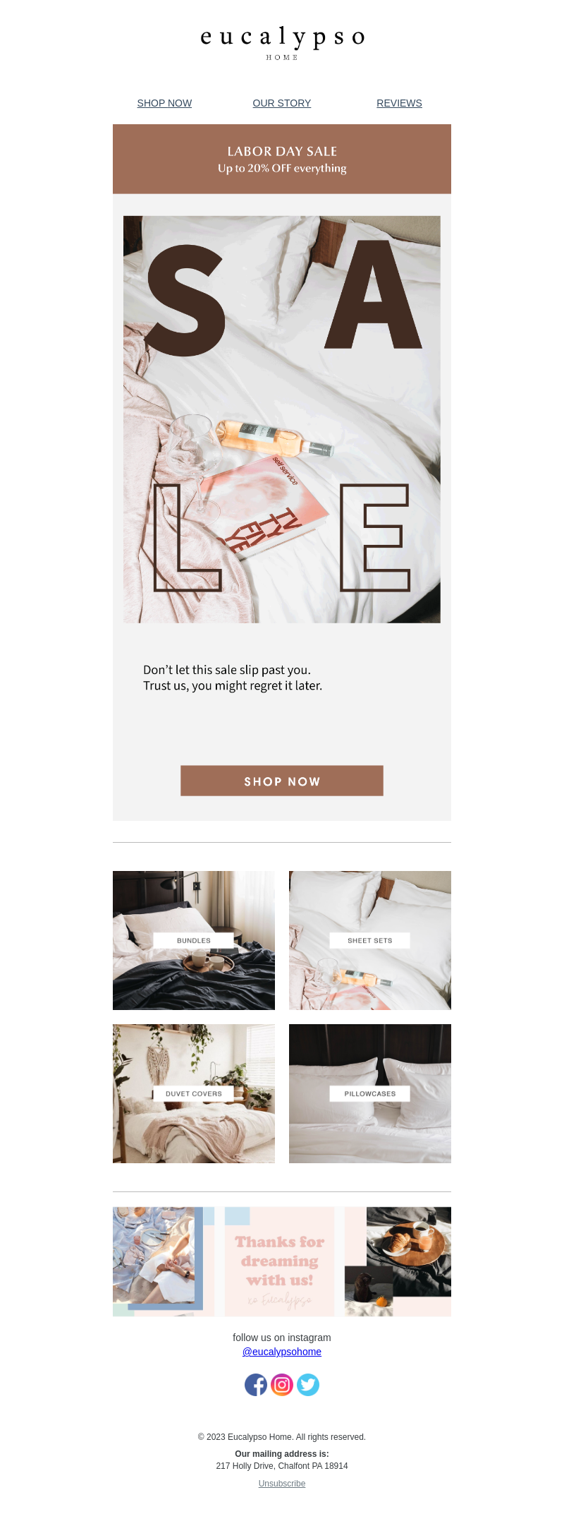Screen dimensions: 564x1514
Task: Open the Instagram social icon
Action: click(x=282, y=1384)
